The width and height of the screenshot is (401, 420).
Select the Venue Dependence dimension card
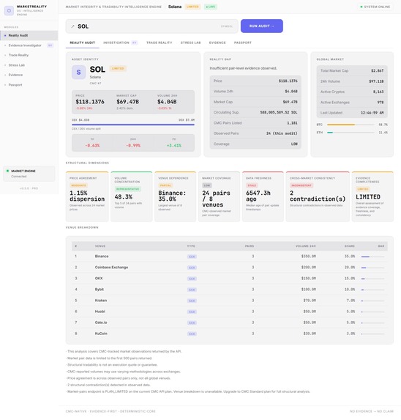[176, 196]
